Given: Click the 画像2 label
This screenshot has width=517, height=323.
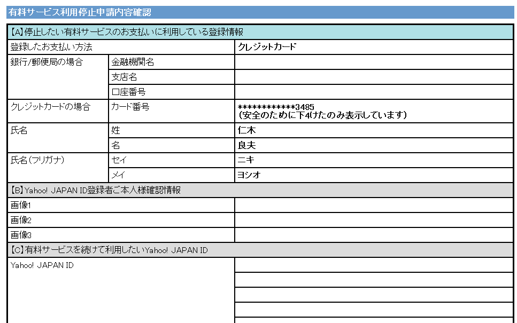Looking at the screenshot, I should point(21,220).
